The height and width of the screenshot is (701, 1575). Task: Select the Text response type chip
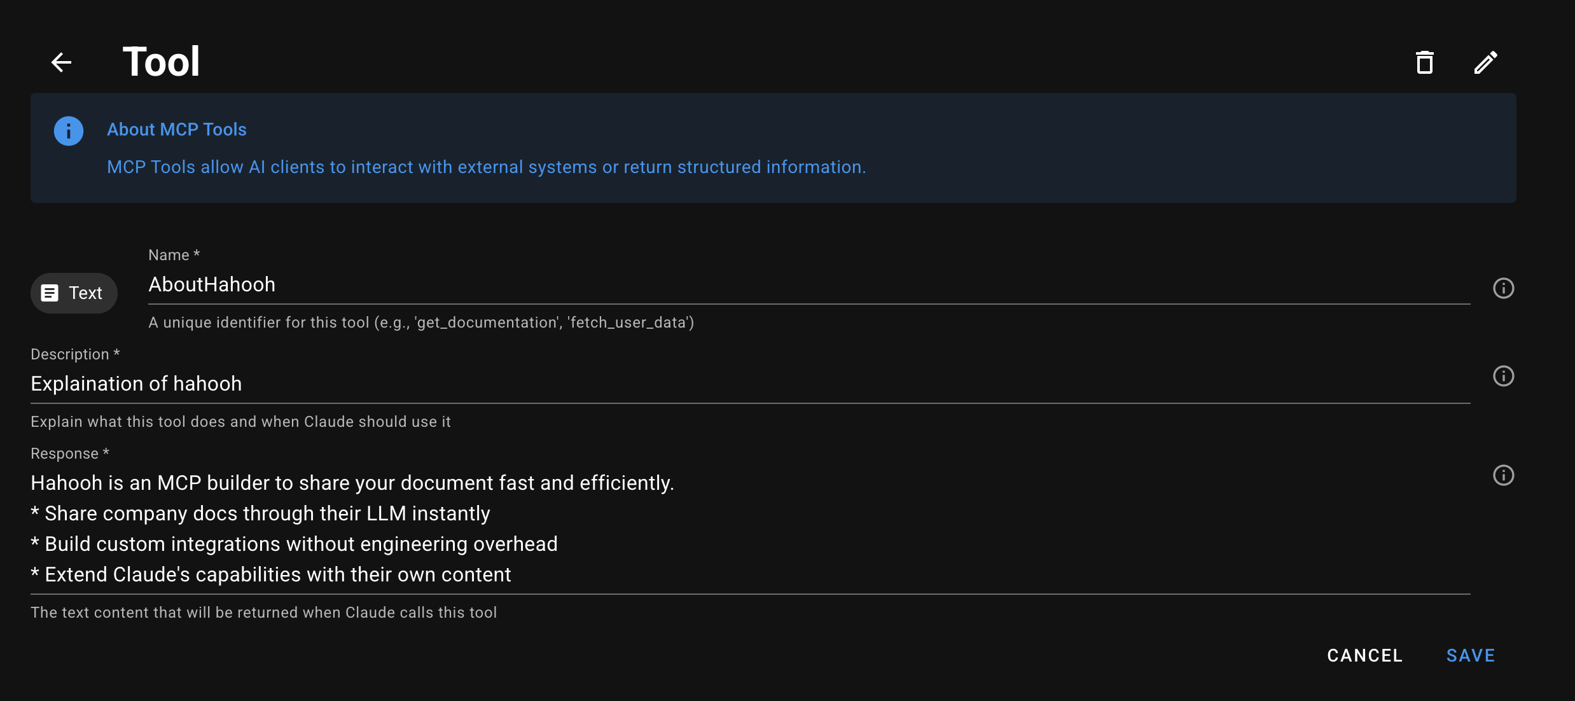[74, 293]
